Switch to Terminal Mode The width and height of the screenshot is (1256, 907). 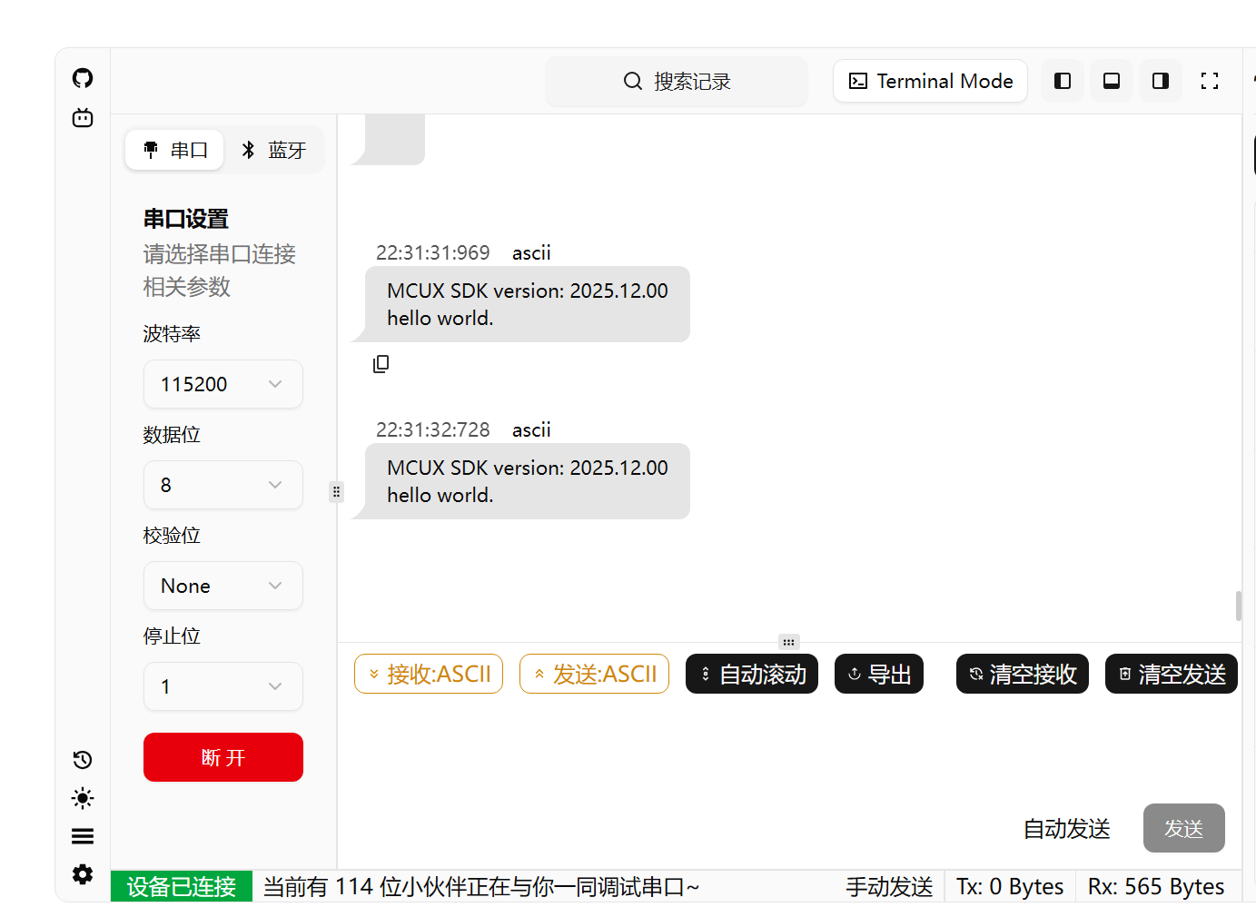[931, 81]
